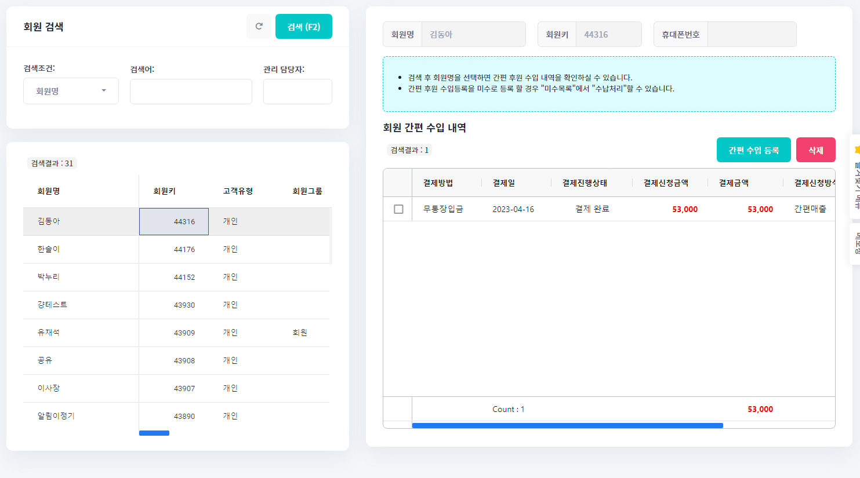Click the 검색어 input field
The width and height of the screenshot is (860, 478).
(191, 92)
